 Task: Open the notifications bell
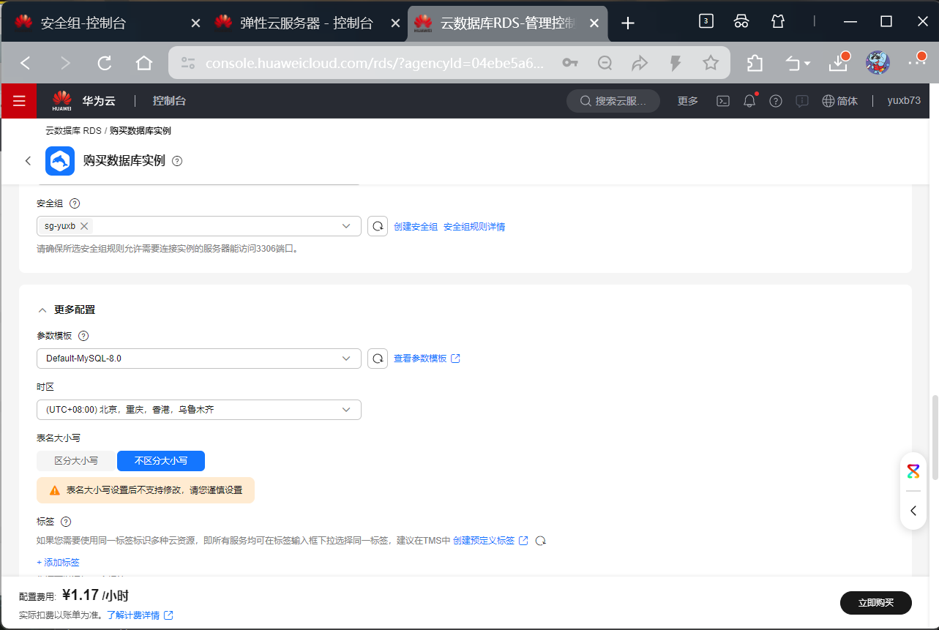coord(749,101)
